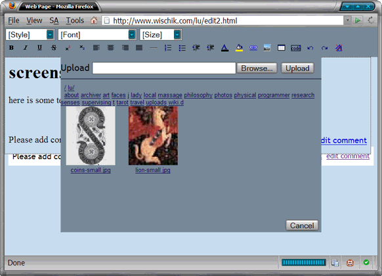The width and height of the screenshot is (382, 276).
Task: Open the uploads folder link
Action: (x=156, y=103)
